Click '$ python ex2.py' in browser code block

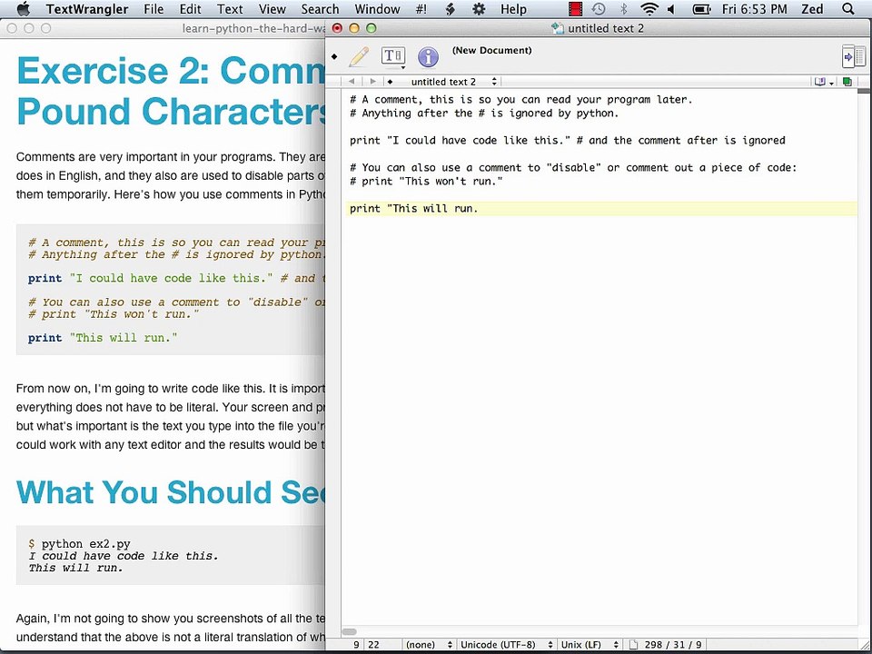point(80,544)
